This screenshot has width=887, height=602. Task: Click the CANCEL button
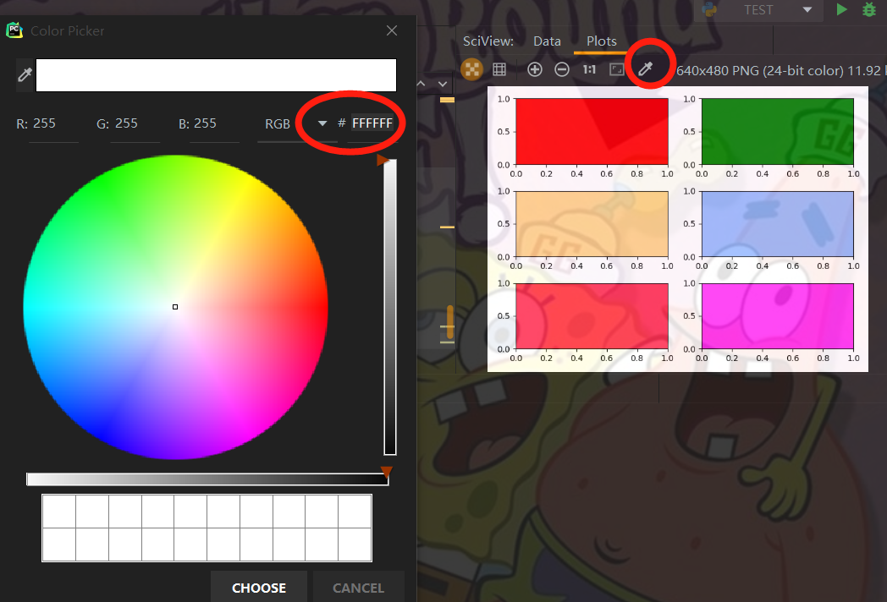[359, 588]
